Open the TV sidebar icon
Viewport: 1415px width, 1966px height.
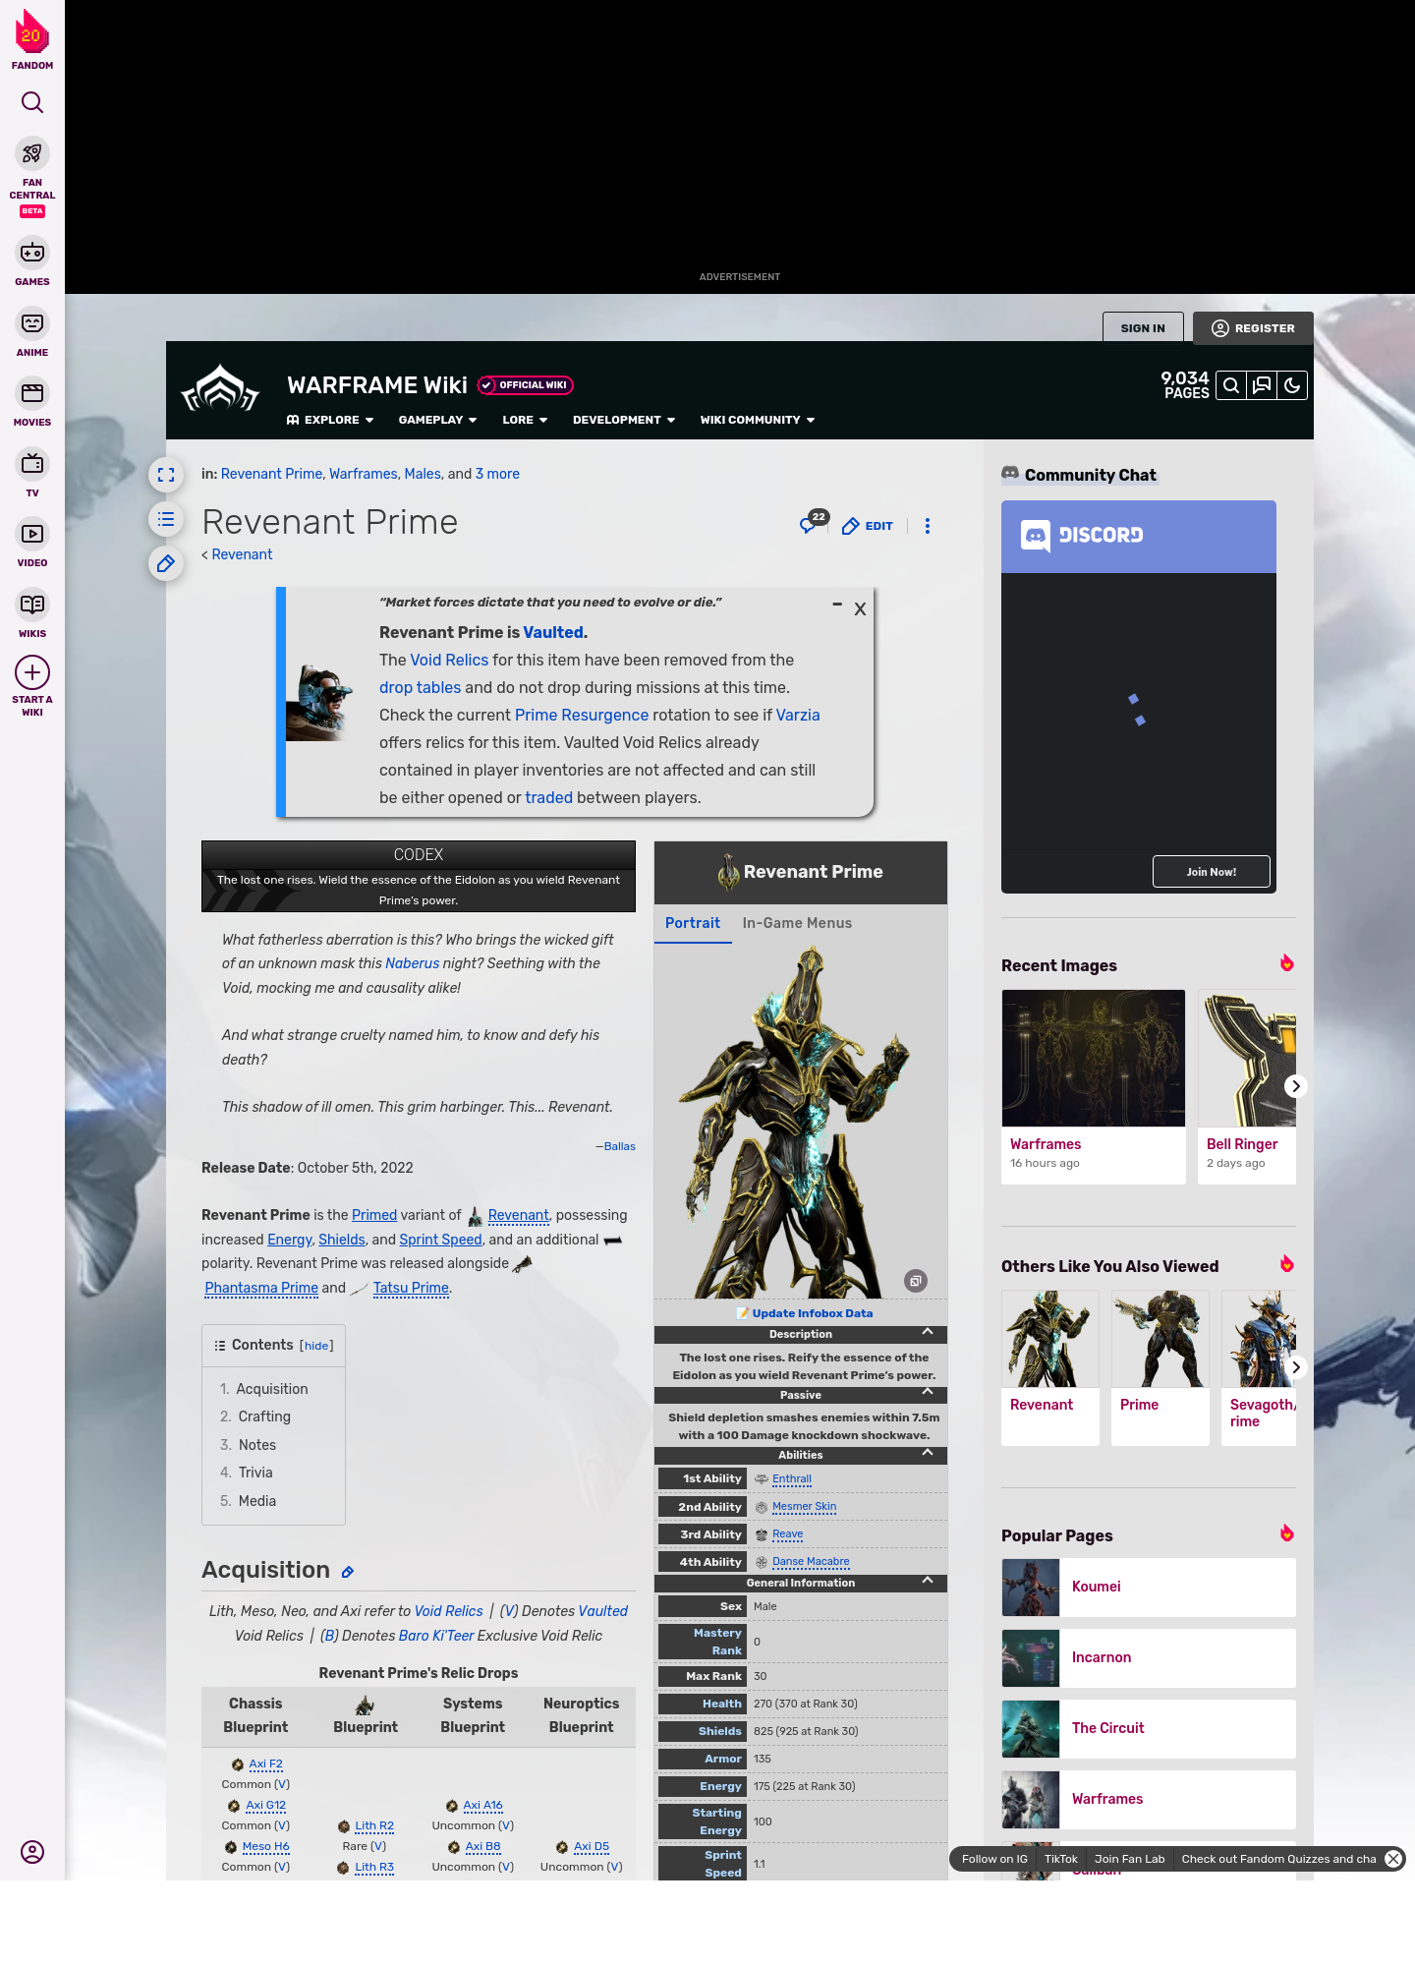[x=32, y=464]
